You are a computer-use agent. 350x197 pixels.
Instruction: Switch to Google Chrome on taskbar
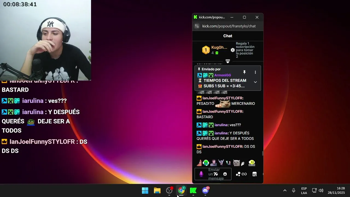181,190
